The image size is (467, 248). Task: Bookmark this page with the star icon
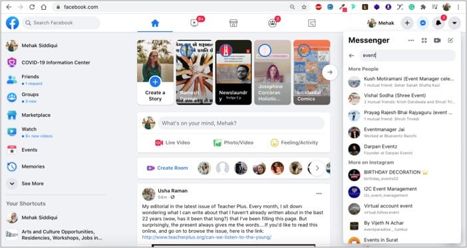pyautogui.click(x=304, y=7)
